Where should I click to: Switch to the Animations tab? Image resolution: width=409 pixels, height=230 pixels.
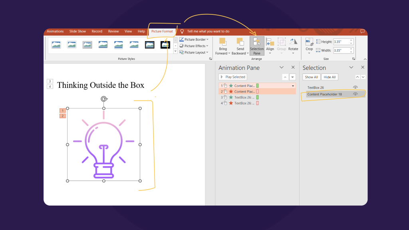[x=55, y=31]
